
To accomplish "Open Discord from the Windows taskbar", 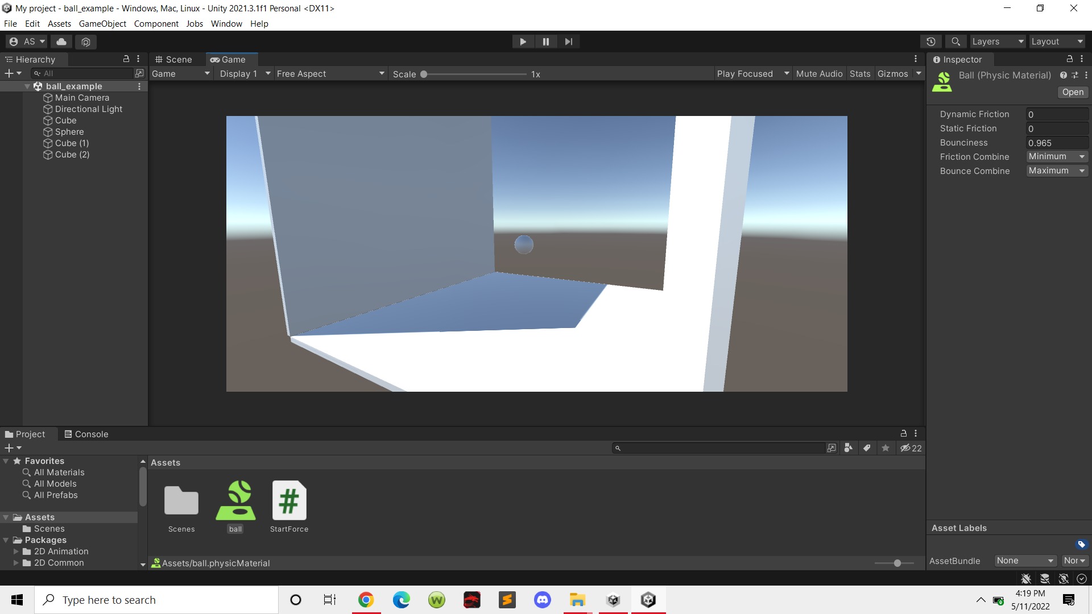I will (543, 600).
